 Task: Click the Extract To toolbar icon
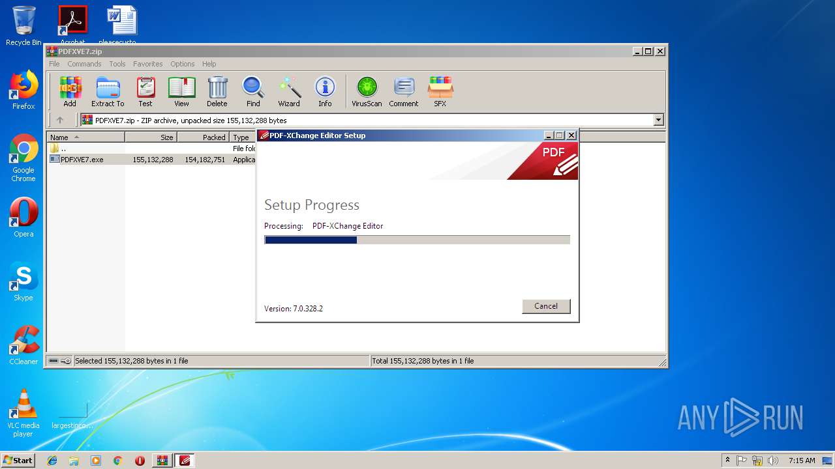(108, 91)
